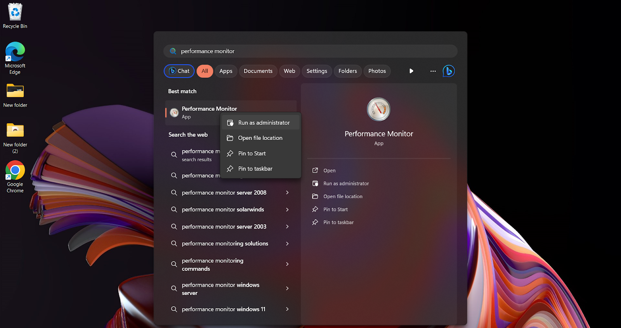The image size is (621, 328).
Task: Click Open file location in the right pane
Action: (343, 197)
